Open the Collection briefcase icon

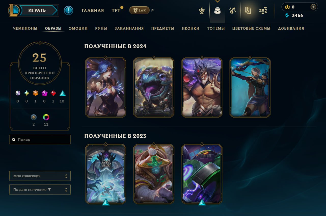click(218, 10)
